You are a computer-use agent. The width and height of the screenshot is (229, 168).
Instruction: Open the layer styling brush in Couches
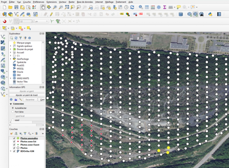pos(11,133)
